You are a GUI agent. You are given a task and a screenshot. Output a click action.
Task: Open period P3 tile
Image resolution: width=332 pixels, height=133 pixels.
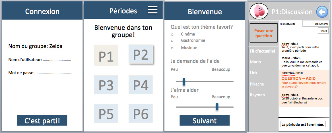[x=106, y=85]
